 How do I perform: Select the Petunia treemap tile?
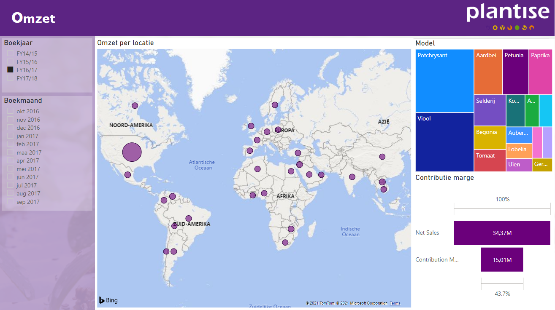click(x=515, y=72)
